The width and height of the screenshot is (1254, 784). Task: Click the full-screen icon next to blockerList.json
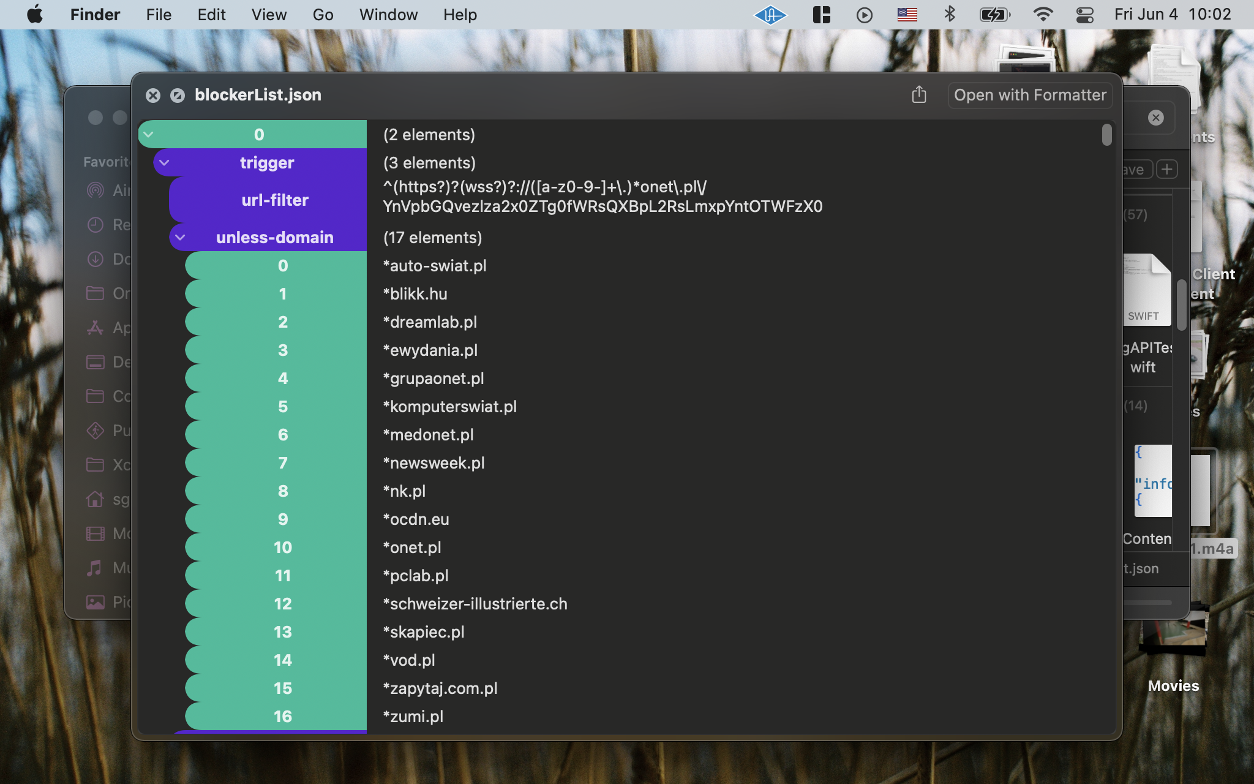point(178,96)
